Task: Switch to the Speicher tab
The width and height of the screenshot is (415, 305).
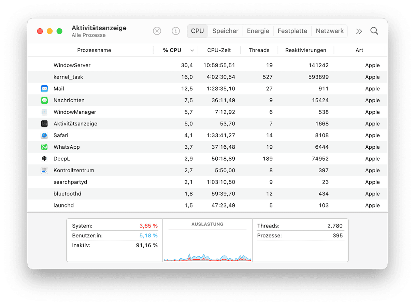Action: pyautogui.click(x=225, y=31)
